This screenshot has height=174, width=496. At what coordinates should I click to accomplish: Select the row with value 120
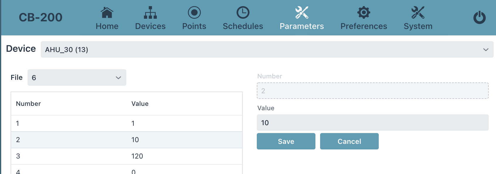point(127,156)
